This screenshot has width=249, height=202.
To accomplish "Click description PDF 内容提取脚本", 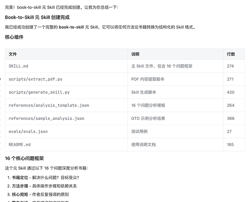I will coord(148,79).
